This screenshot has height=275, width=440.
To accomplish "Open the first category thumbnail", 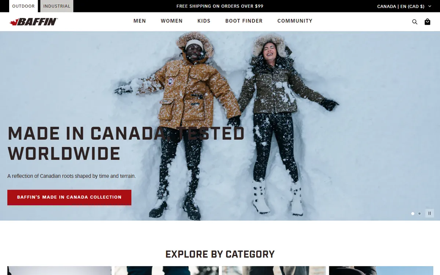I will coord(59,271).
